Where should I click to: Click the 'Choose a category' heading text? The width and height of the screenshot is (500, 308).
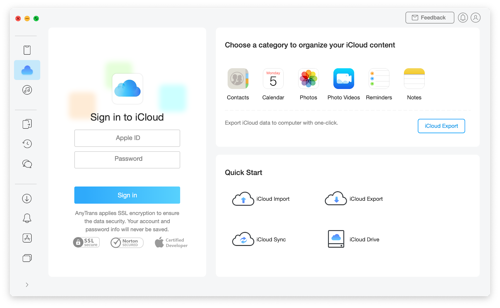310,45
